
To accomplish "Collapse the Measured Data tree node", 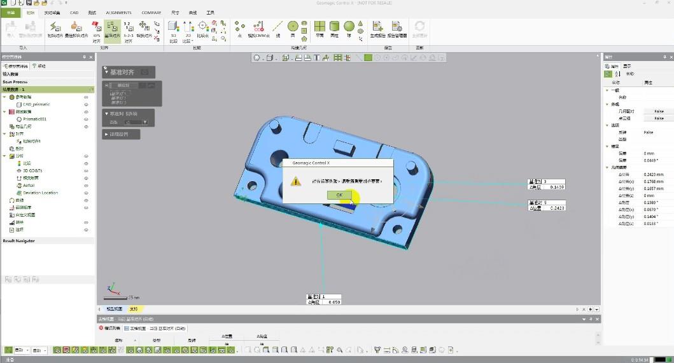I will coord(4,112).
